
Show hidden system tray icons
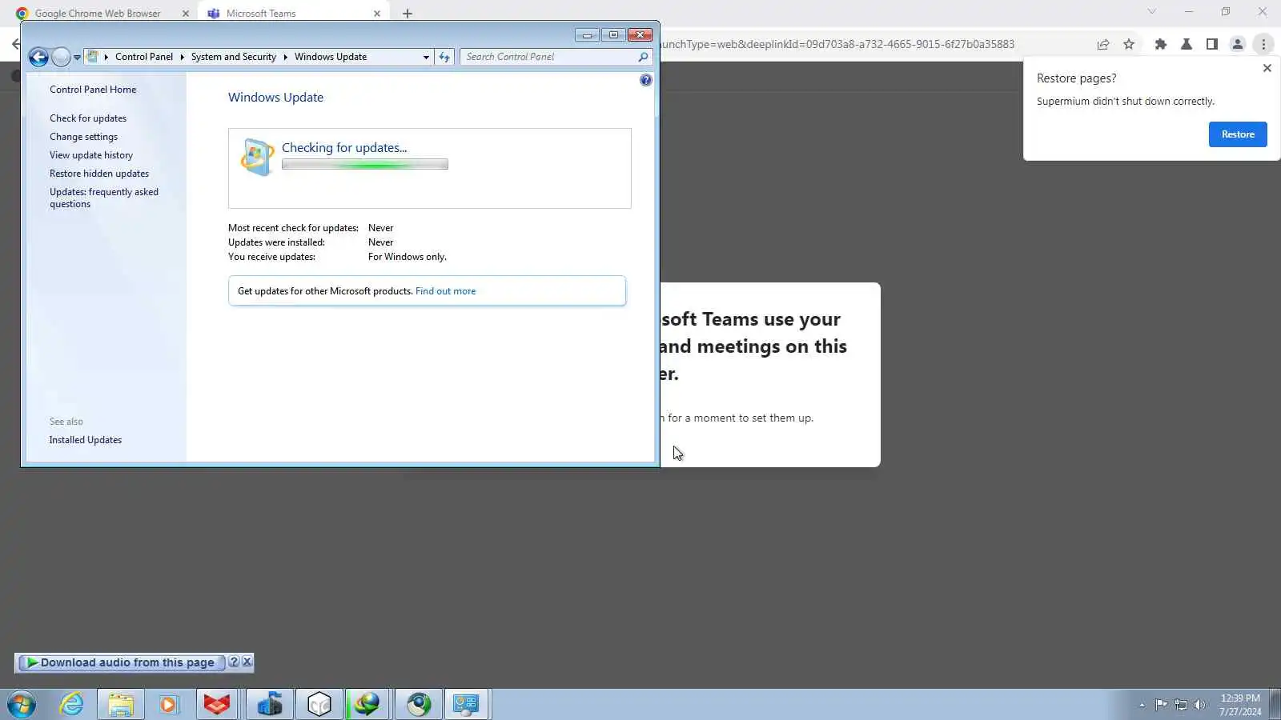coord(1142,705)
